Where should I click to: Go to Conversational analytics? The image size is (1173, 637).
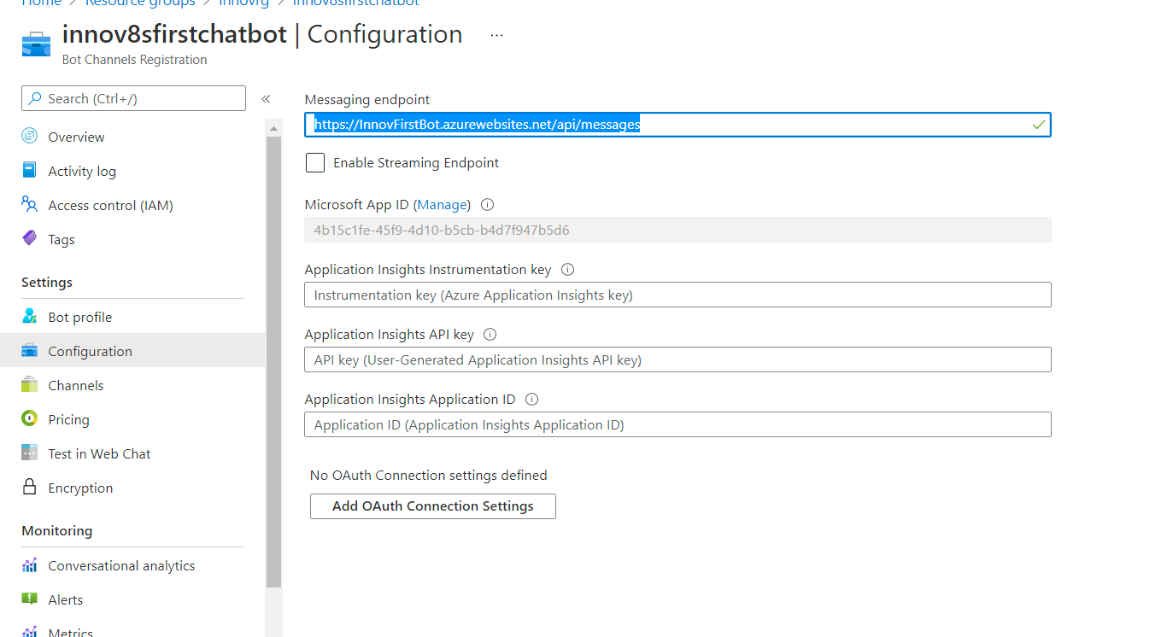point(121,565)
